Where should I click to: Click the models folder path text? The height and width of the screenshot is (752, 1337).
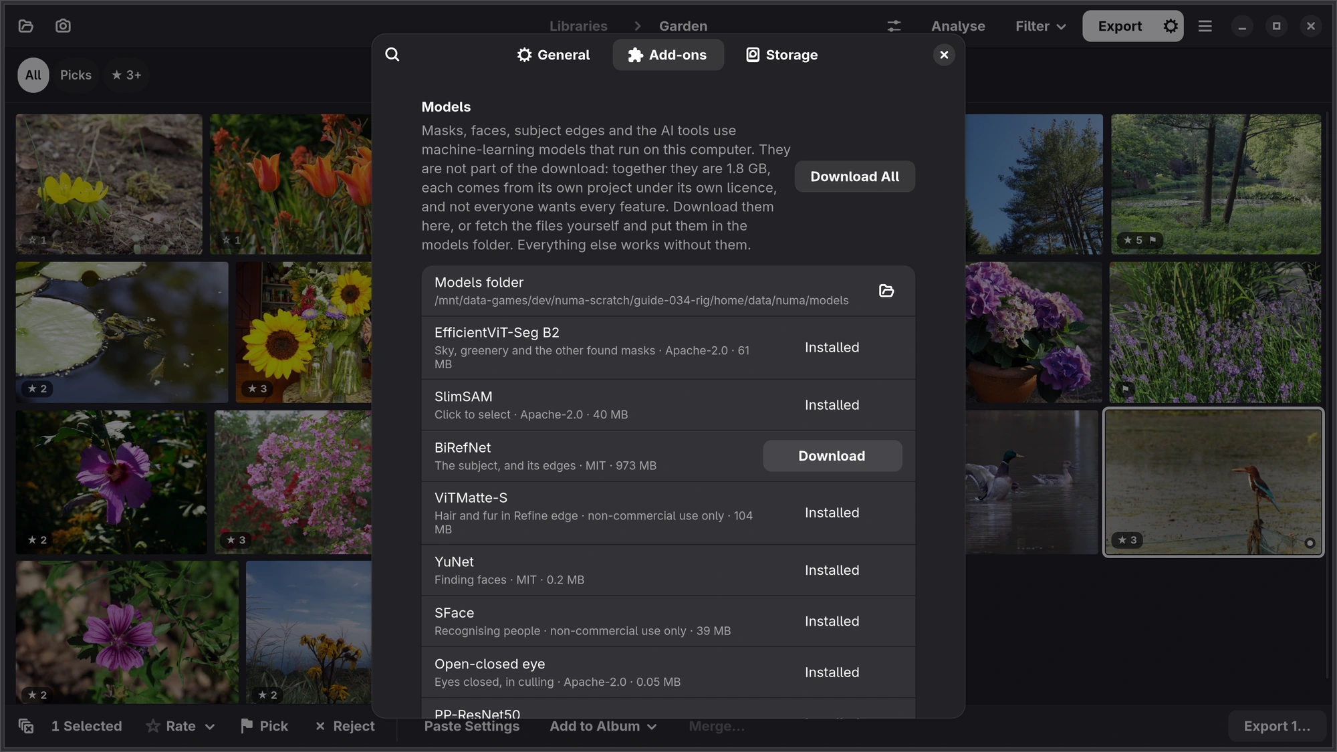[641, 301]
